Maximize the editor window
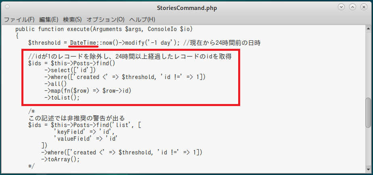 click(352, 7)
